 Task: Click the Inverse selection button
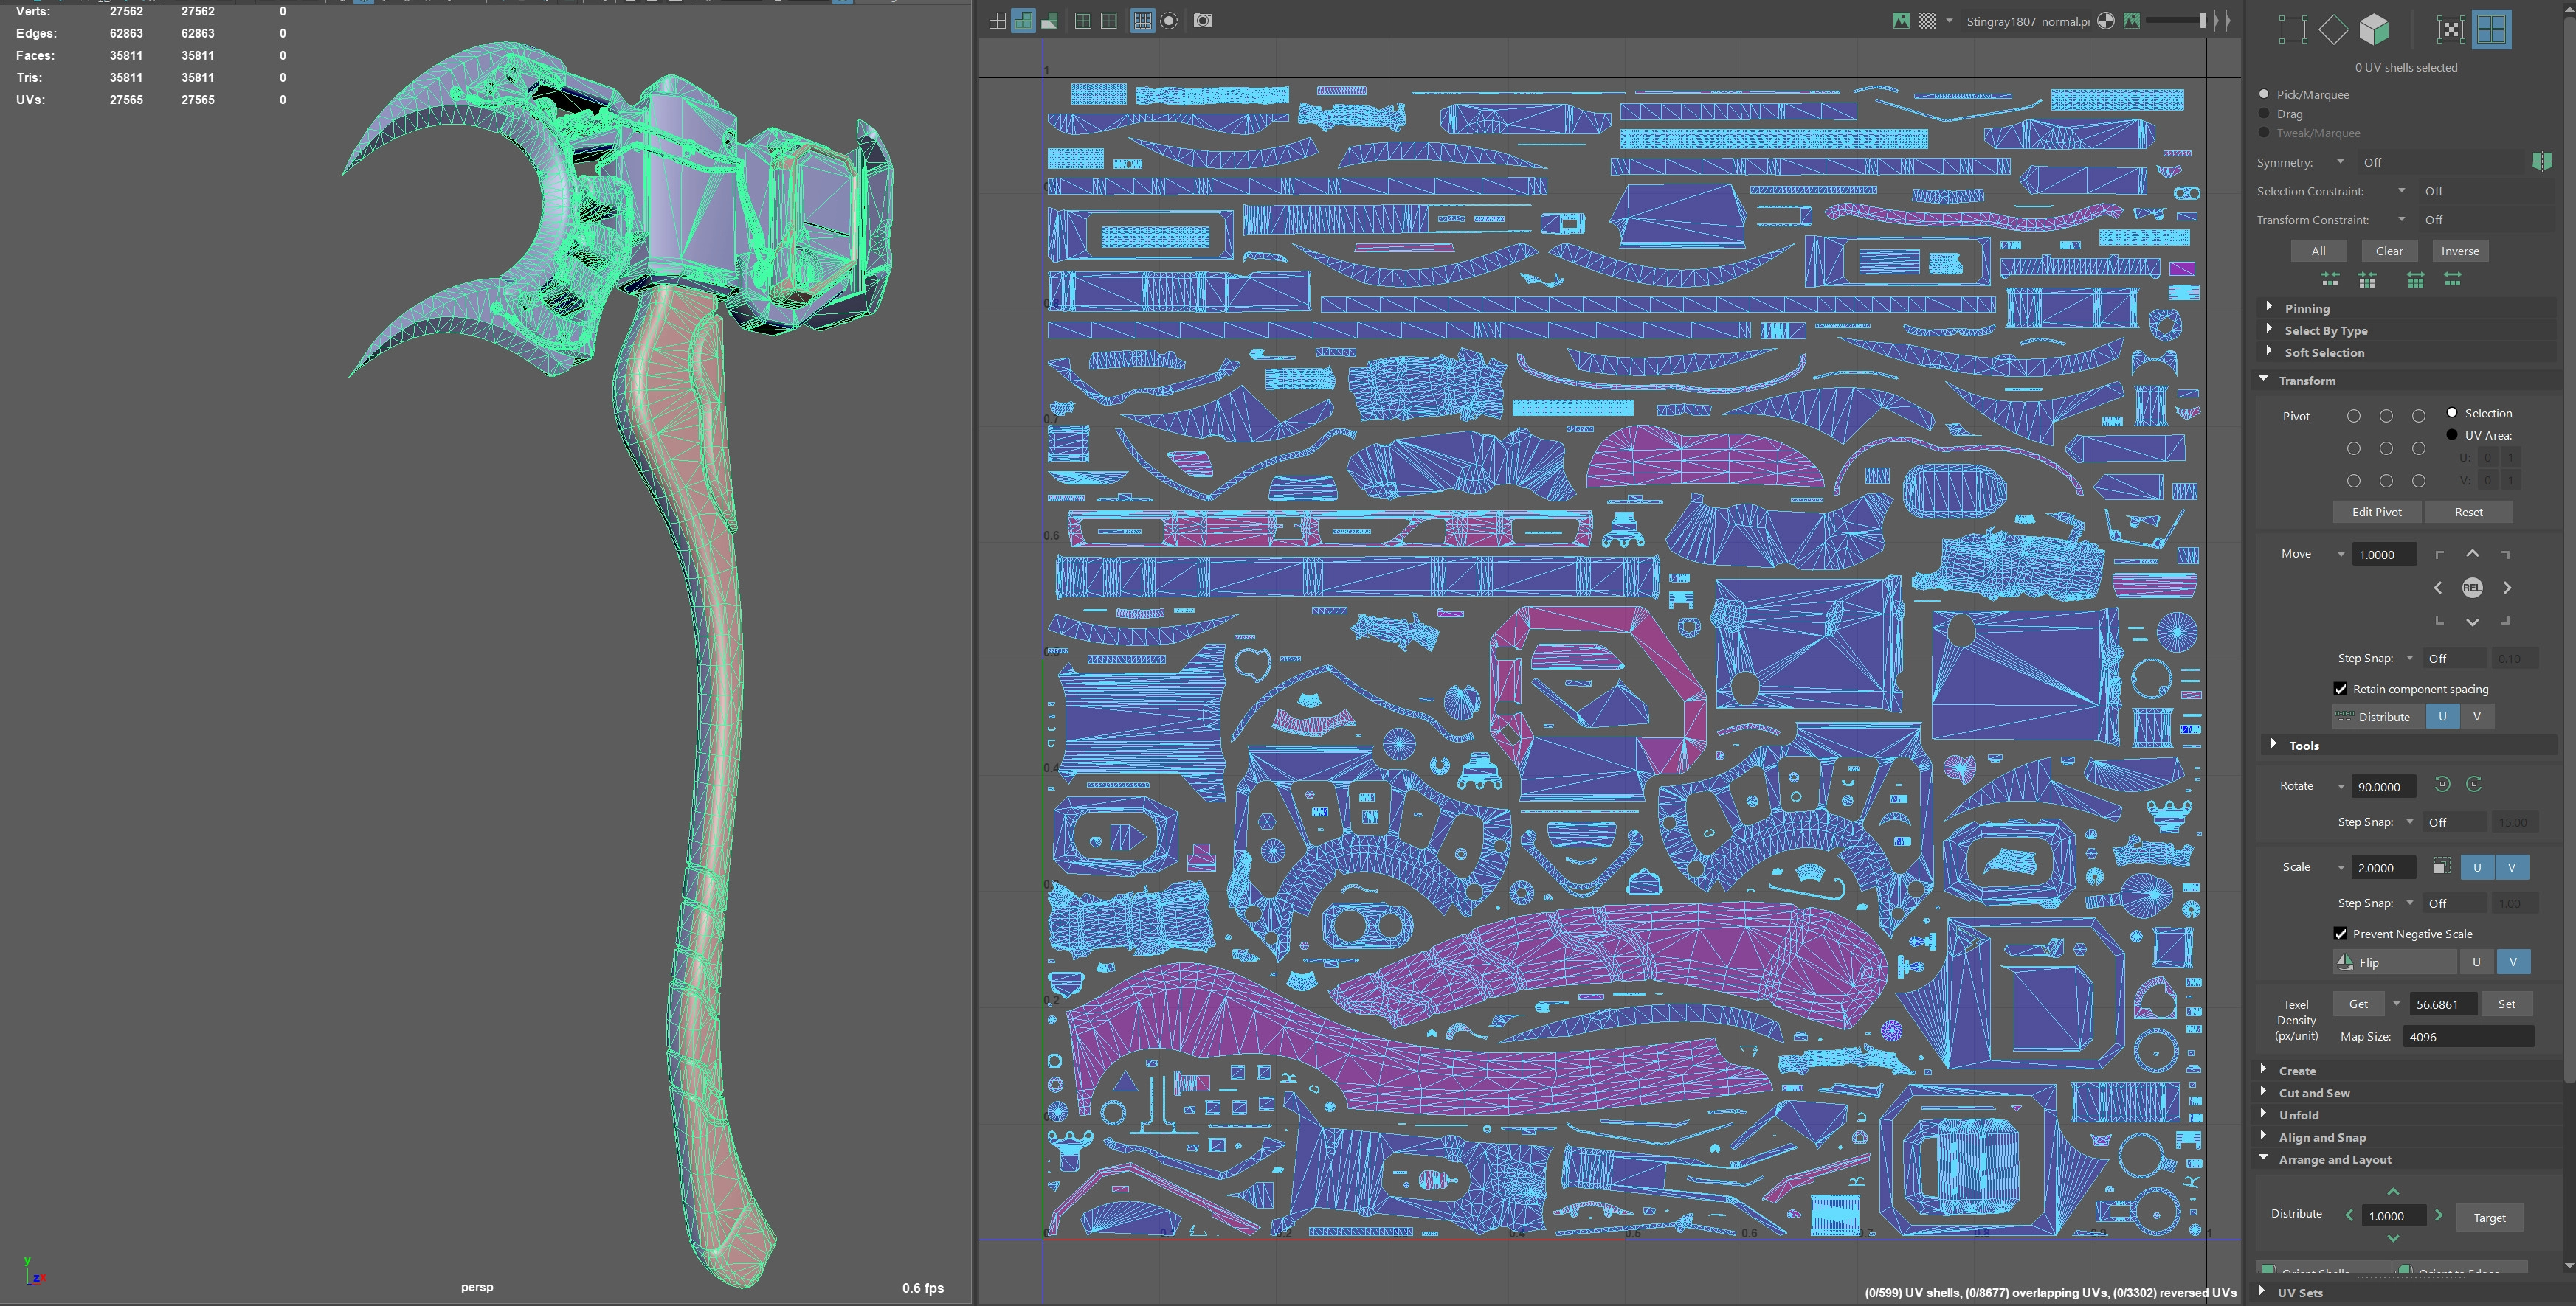coord(2459,251)
